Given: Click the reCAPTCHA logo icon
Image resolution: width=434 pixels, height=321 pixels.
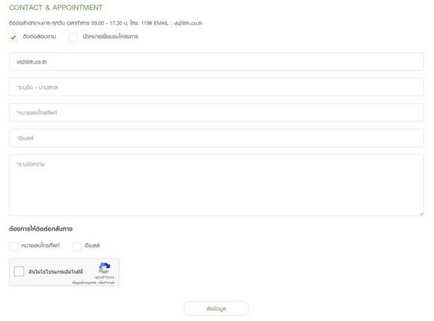Looking at the screenshot, I should [104, 268].
